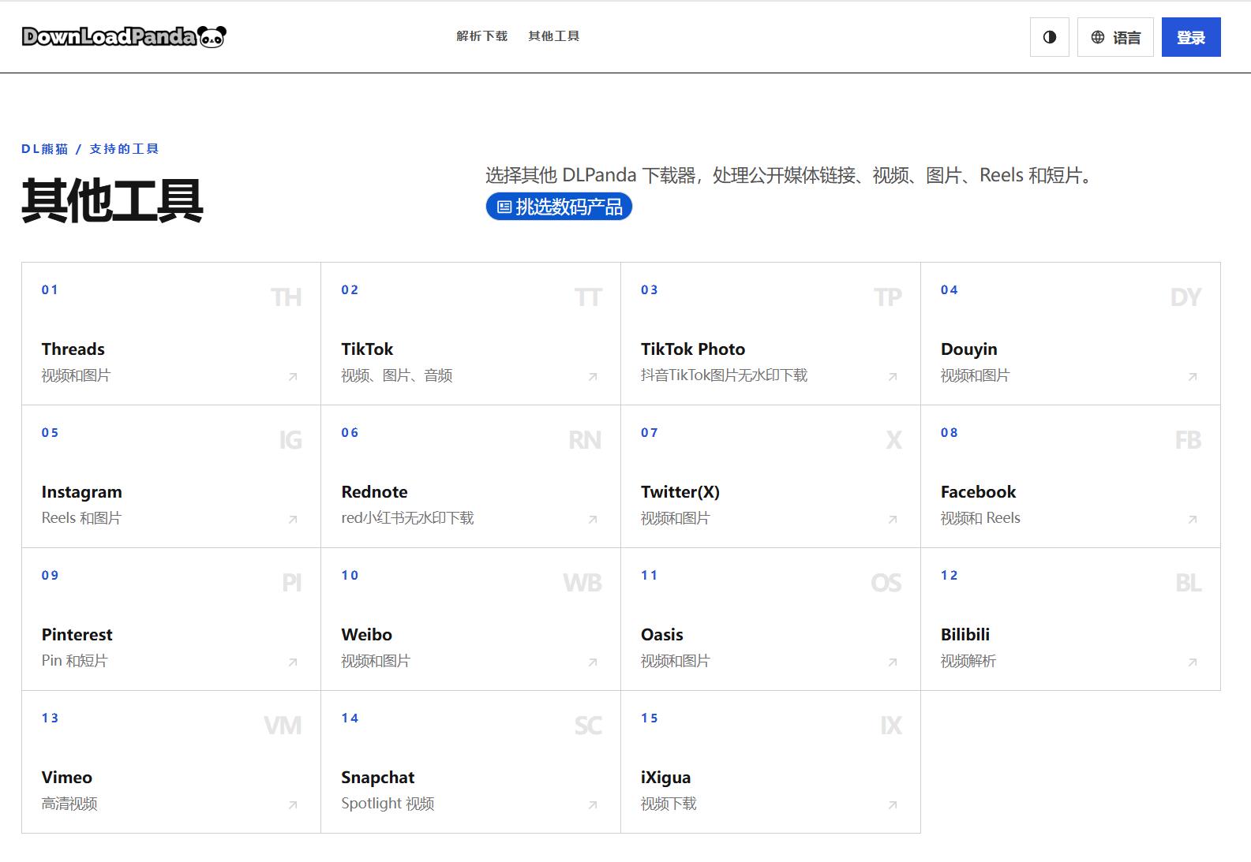1251x862 pixels.
Task: Click the Spotlight 视频 text under Snapchat
Action: click(388, 804)
